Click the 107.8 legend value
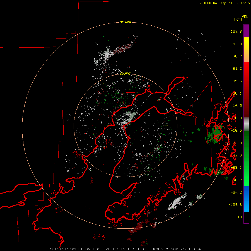Image resolution: width=251 pixels, height=251 pixels. [x=236, y=31]
